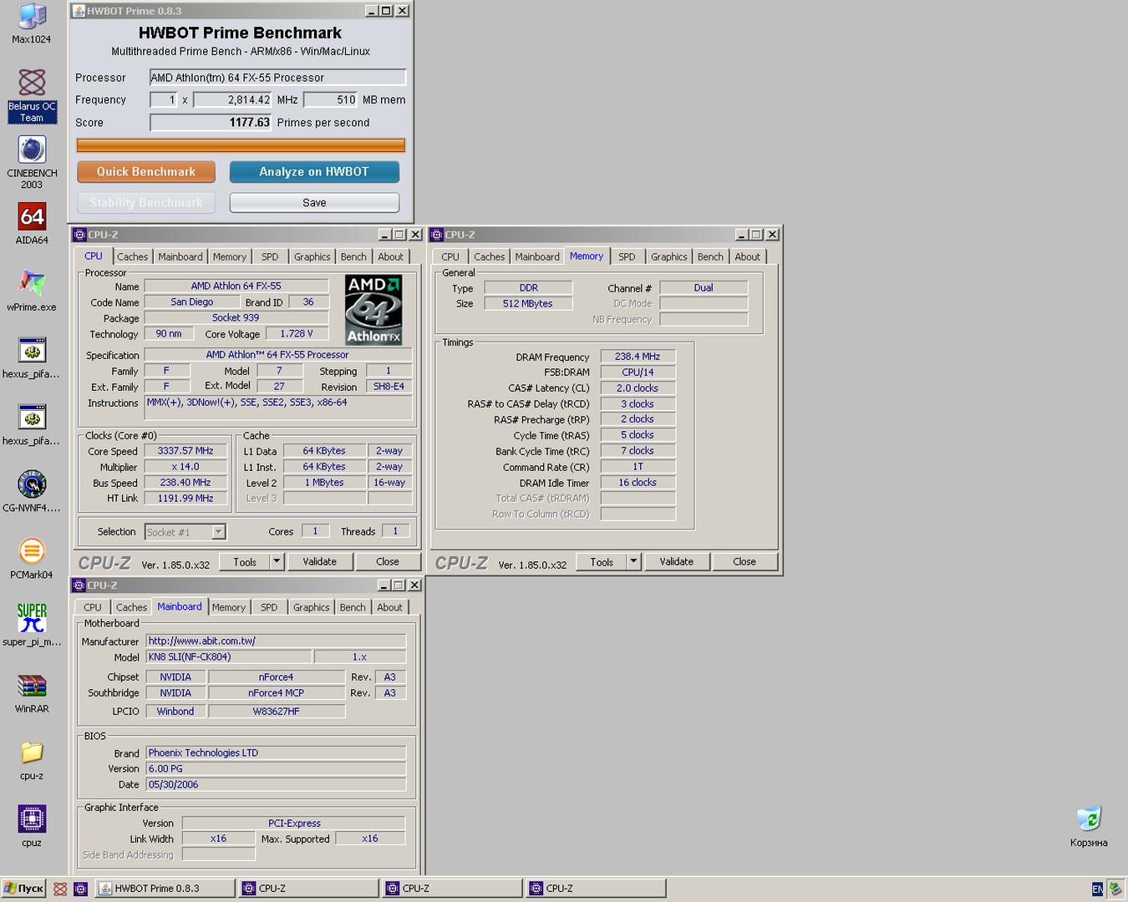Image resolution: width=1128 pixels, height=902 pixels.
Task: Click Core Speed value 3337.57 MHz
Action: pos(185,451)
